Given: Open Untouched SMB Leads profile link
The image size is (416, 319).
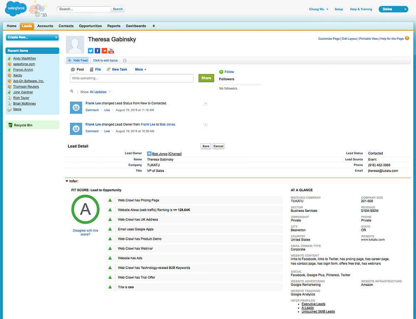Looking at the screenshot, I should [318, 312].
